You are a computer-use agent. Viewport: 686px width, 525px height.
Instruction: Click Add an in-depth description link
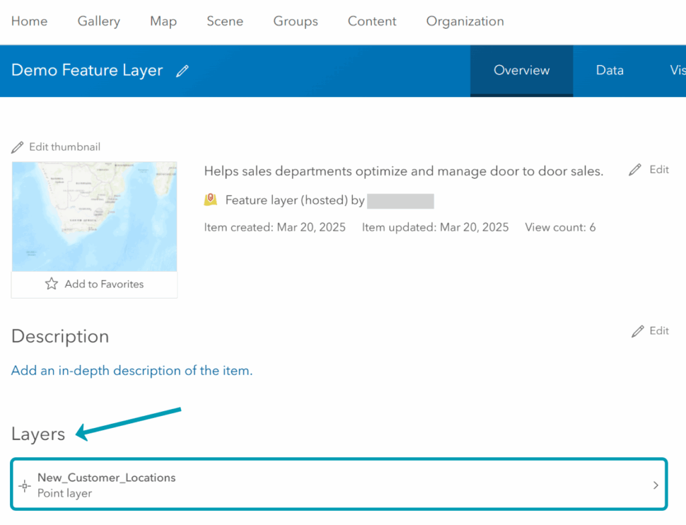(x=132, y=371)
